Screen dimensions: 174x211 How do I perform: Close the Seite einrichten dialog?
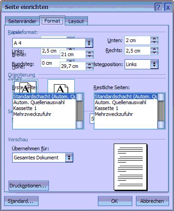pos(168,7)
